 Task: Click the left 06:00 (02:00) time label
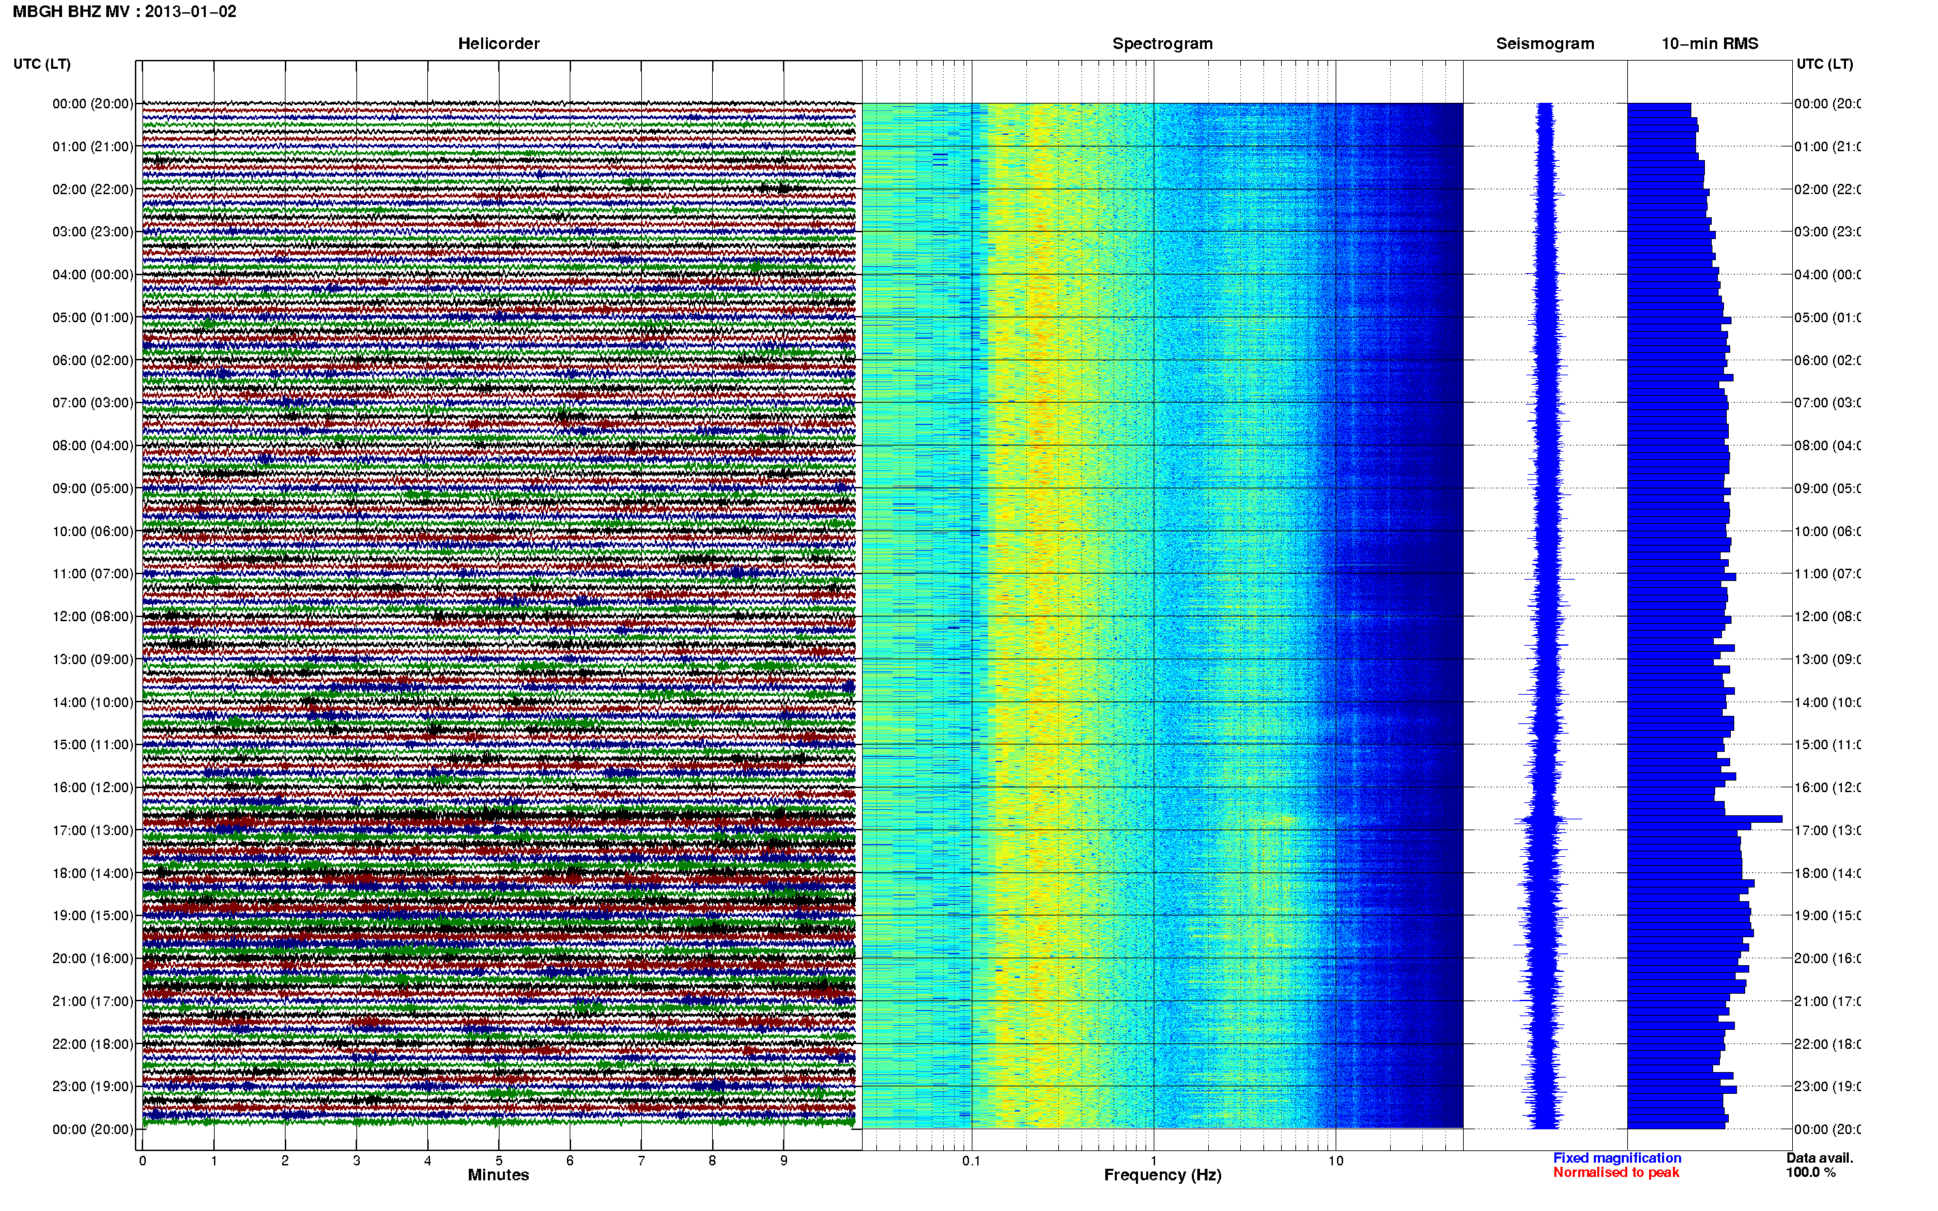tap(93, 360)
